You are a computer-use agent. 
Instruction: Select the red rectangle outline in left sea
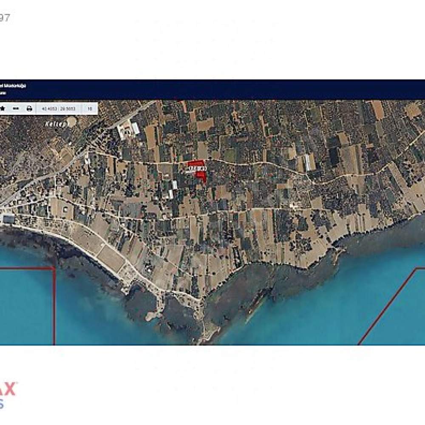pos(27,306)
